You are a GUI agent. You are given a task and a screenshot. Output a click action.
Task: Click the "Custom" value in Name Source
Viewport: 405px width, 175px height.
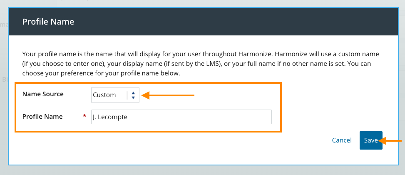pos(104,95)
